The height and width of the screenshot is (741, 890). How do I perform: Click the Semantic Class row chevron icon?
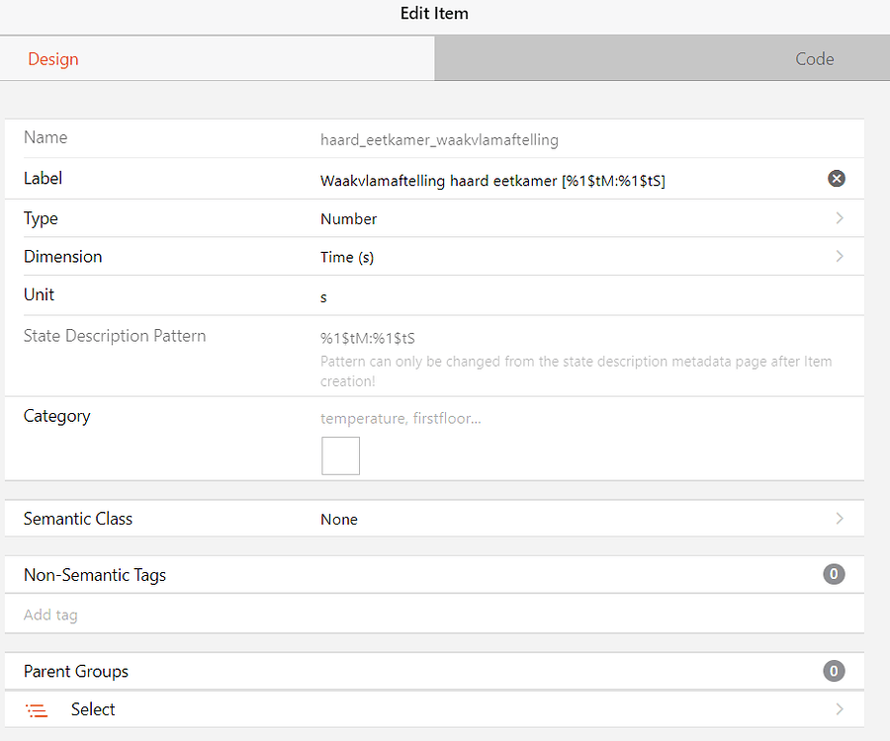(x=840, y=518)
